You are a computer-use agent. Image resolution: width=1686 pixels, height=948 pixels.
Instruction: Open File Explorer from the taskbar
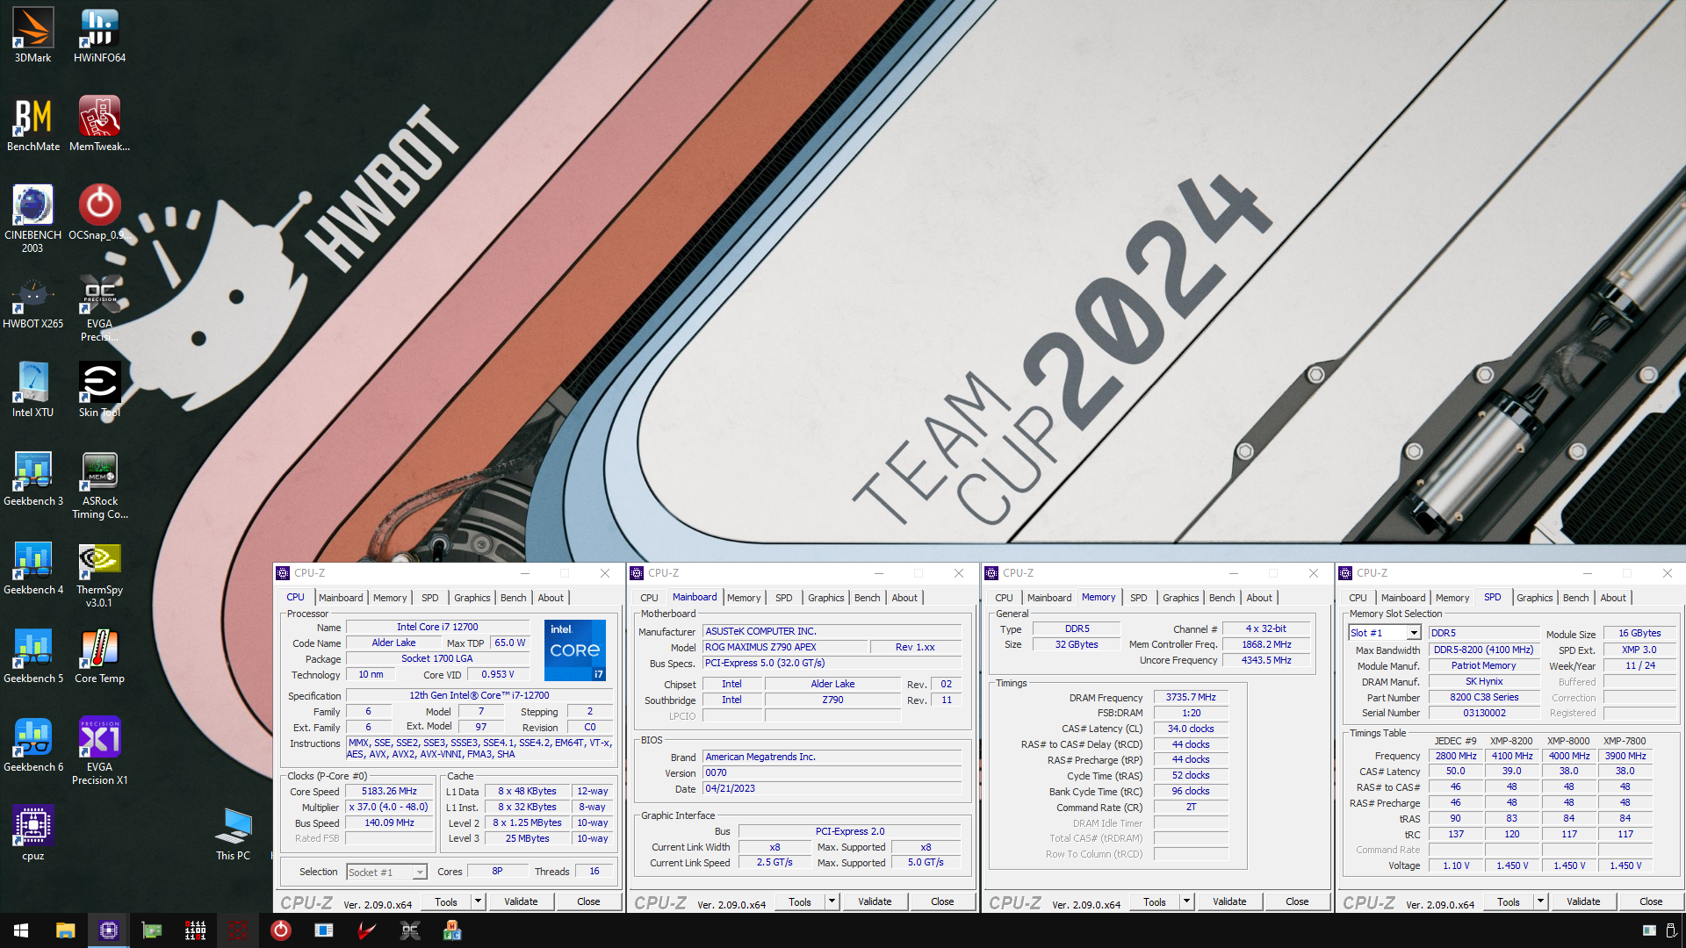[65, 930]
